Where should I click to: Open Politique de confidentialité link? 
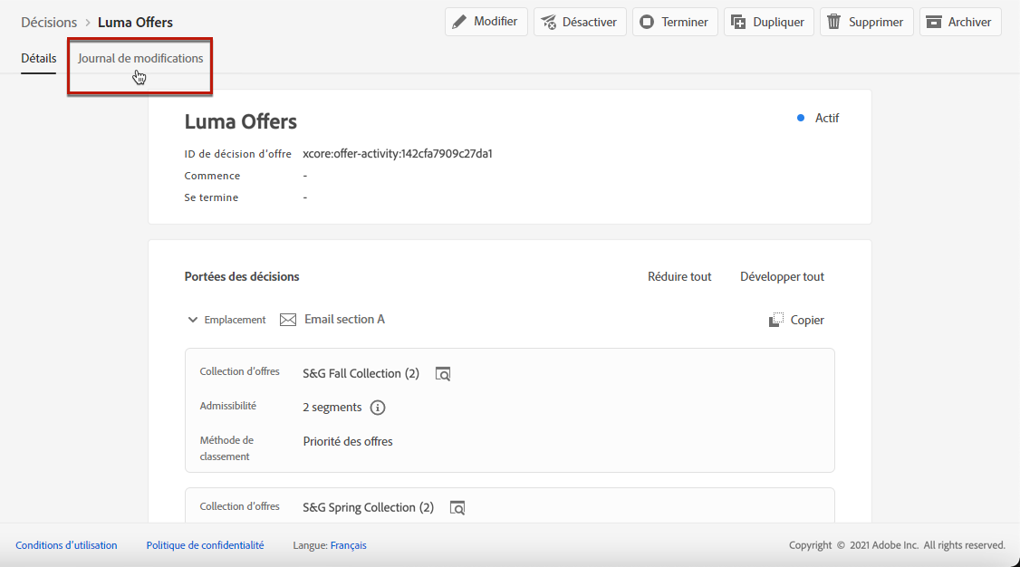click(x=205, y=545)
